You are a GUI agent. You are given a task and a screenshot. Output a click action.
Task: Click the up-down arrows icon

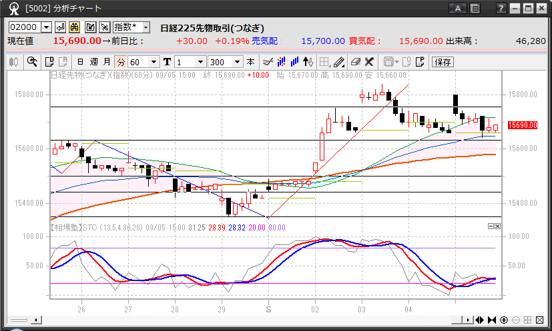coord(308,62)
